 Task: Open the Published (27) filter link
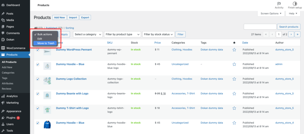point(54,28)
